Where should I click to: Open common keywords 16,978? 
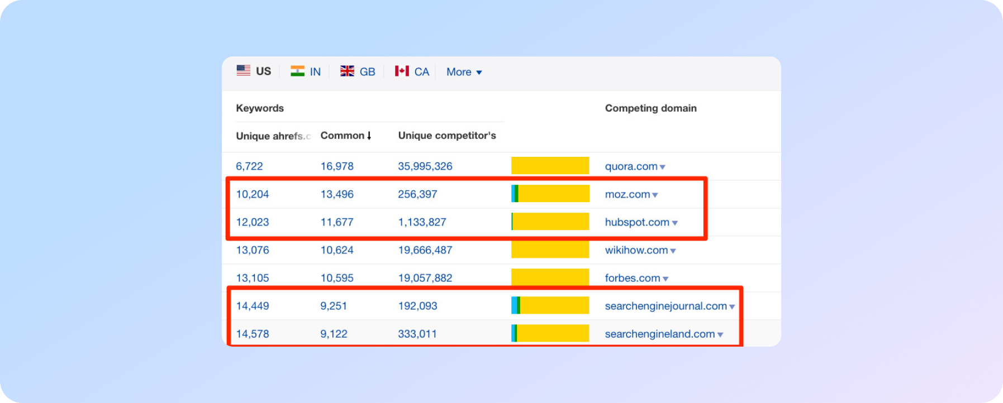(337, 166)
